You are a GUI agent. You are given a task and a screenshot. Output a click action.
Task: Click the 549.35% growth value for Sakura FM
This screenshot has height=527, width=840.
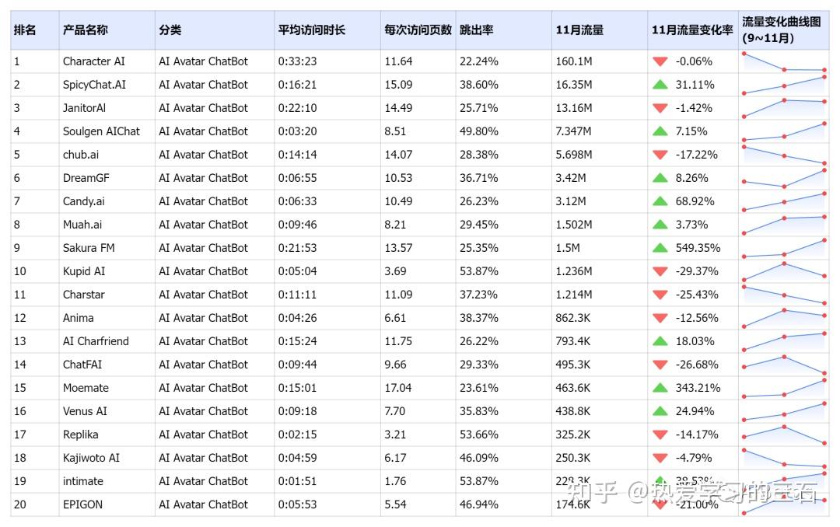click(x=697, y=248)
